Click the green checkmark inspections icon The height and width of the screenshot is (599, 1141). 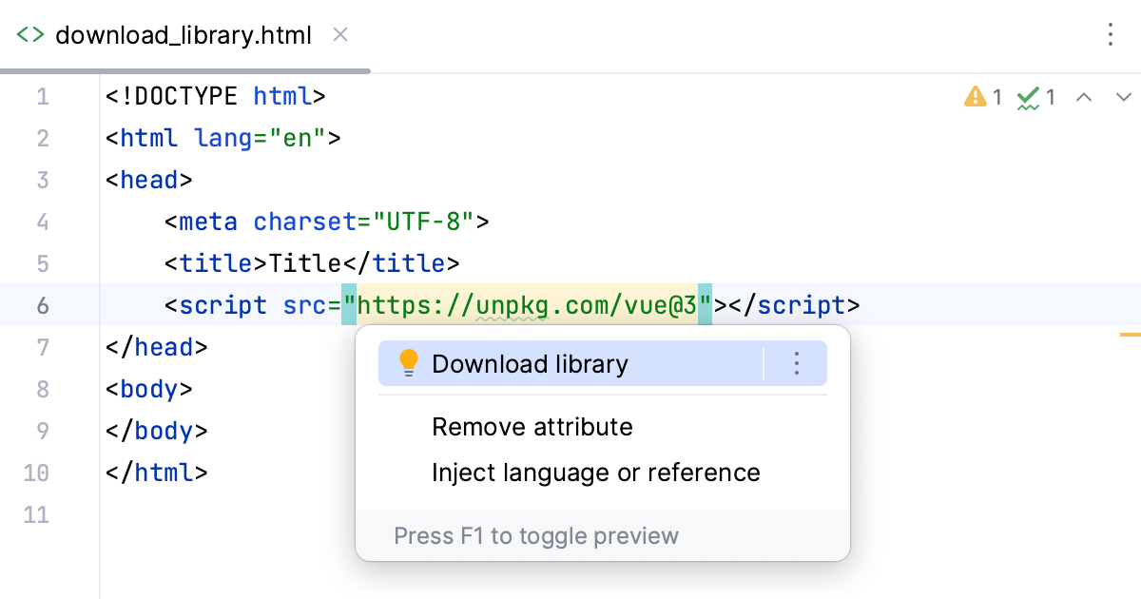coord(1028,96)
